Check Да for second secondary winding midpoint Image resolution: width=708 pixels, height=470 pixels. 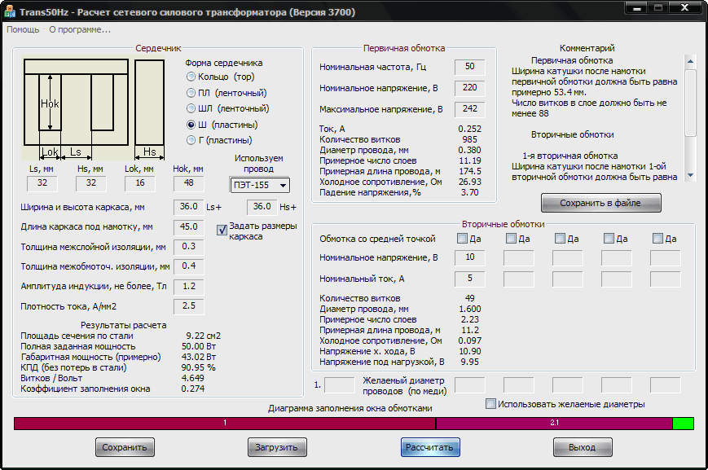(511, 239)
